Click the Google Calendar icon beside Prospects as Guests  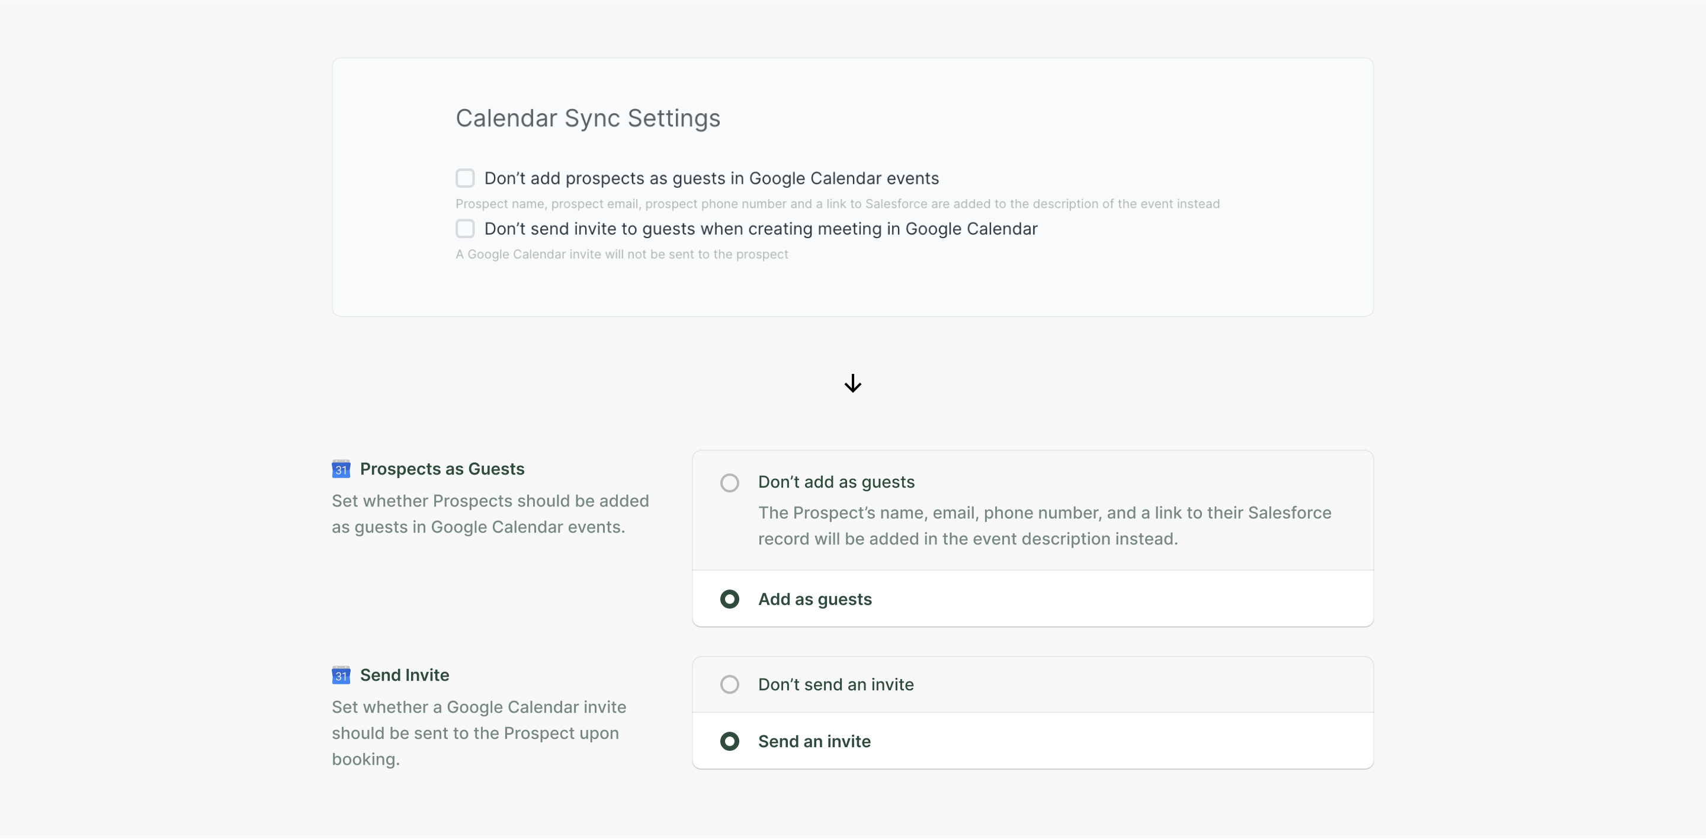pos(341,469)
